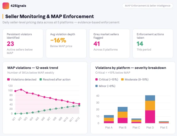Image resolution: width=177 pixels, height=136 pixels.
Task: Click the Plat A axis label
Action: (109, 128)
